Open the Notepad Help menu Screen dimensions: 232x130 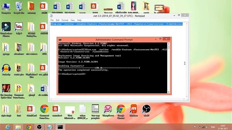[x=79, y=20]
